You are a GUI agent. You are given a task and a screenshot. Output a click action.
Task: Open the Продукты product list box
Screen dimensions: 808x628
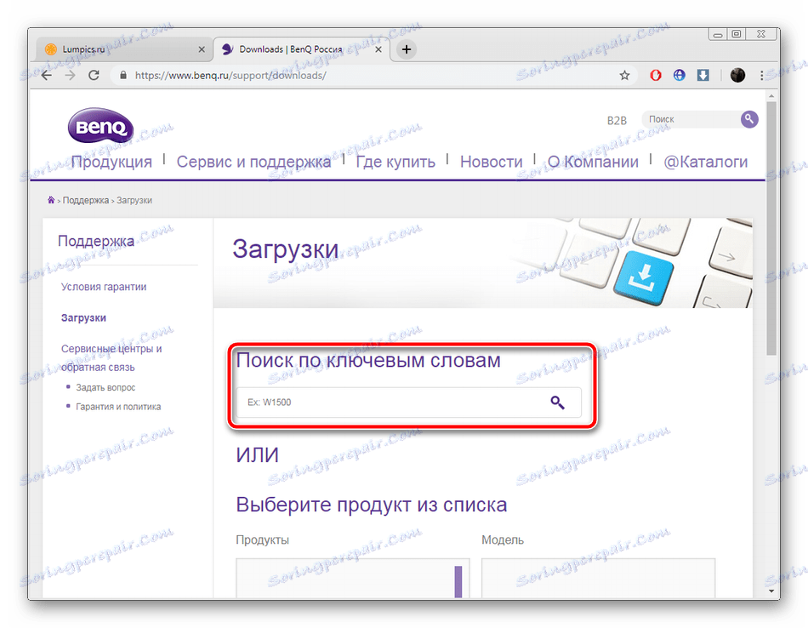(x=353, y=578)
